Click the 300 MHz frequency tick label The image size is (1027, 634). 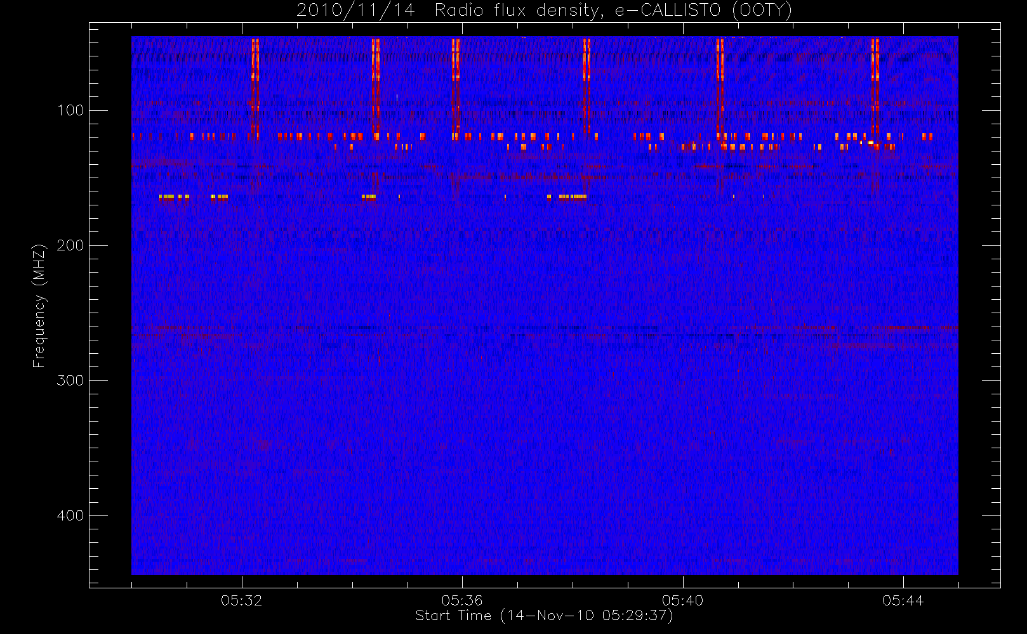pos(70,380)
